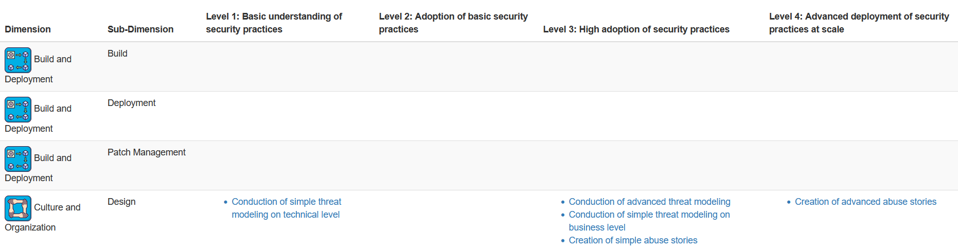Click the Level 2 column header

453,23
